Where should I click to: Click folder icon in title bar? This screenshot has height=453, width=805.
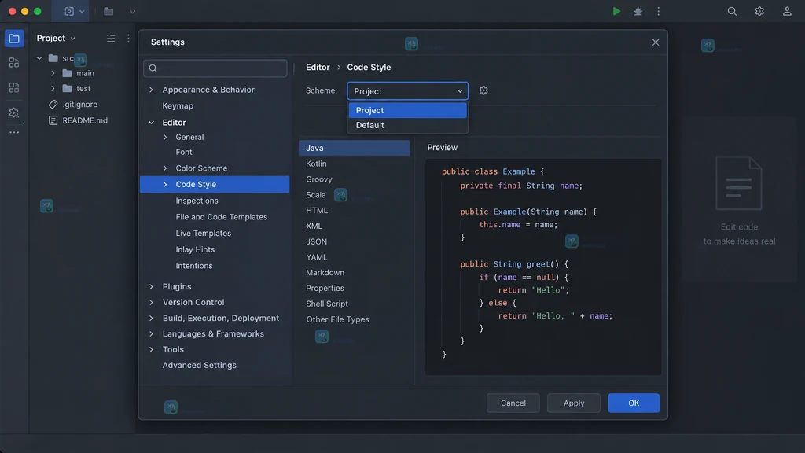(x=108, y=11)
